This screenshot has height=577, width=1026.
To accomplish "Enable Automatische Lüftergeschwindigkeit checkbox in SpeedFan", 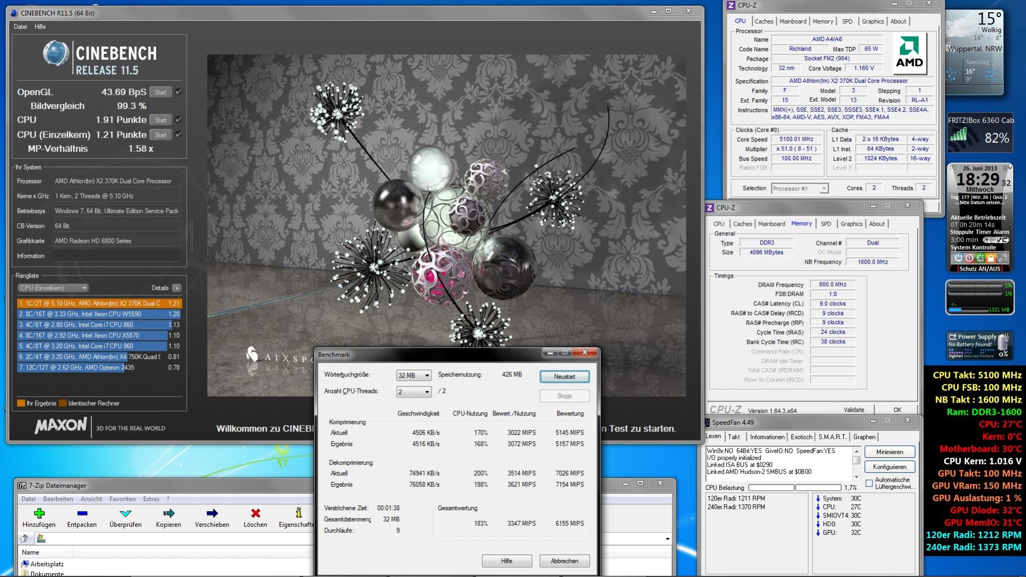I will (869, 483).
